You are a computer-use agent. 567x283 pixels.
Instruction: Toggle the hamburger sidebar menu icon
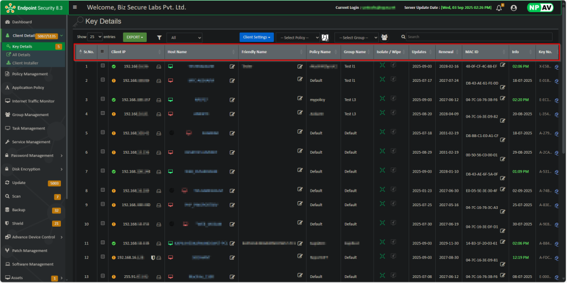(x=75, y=7)
